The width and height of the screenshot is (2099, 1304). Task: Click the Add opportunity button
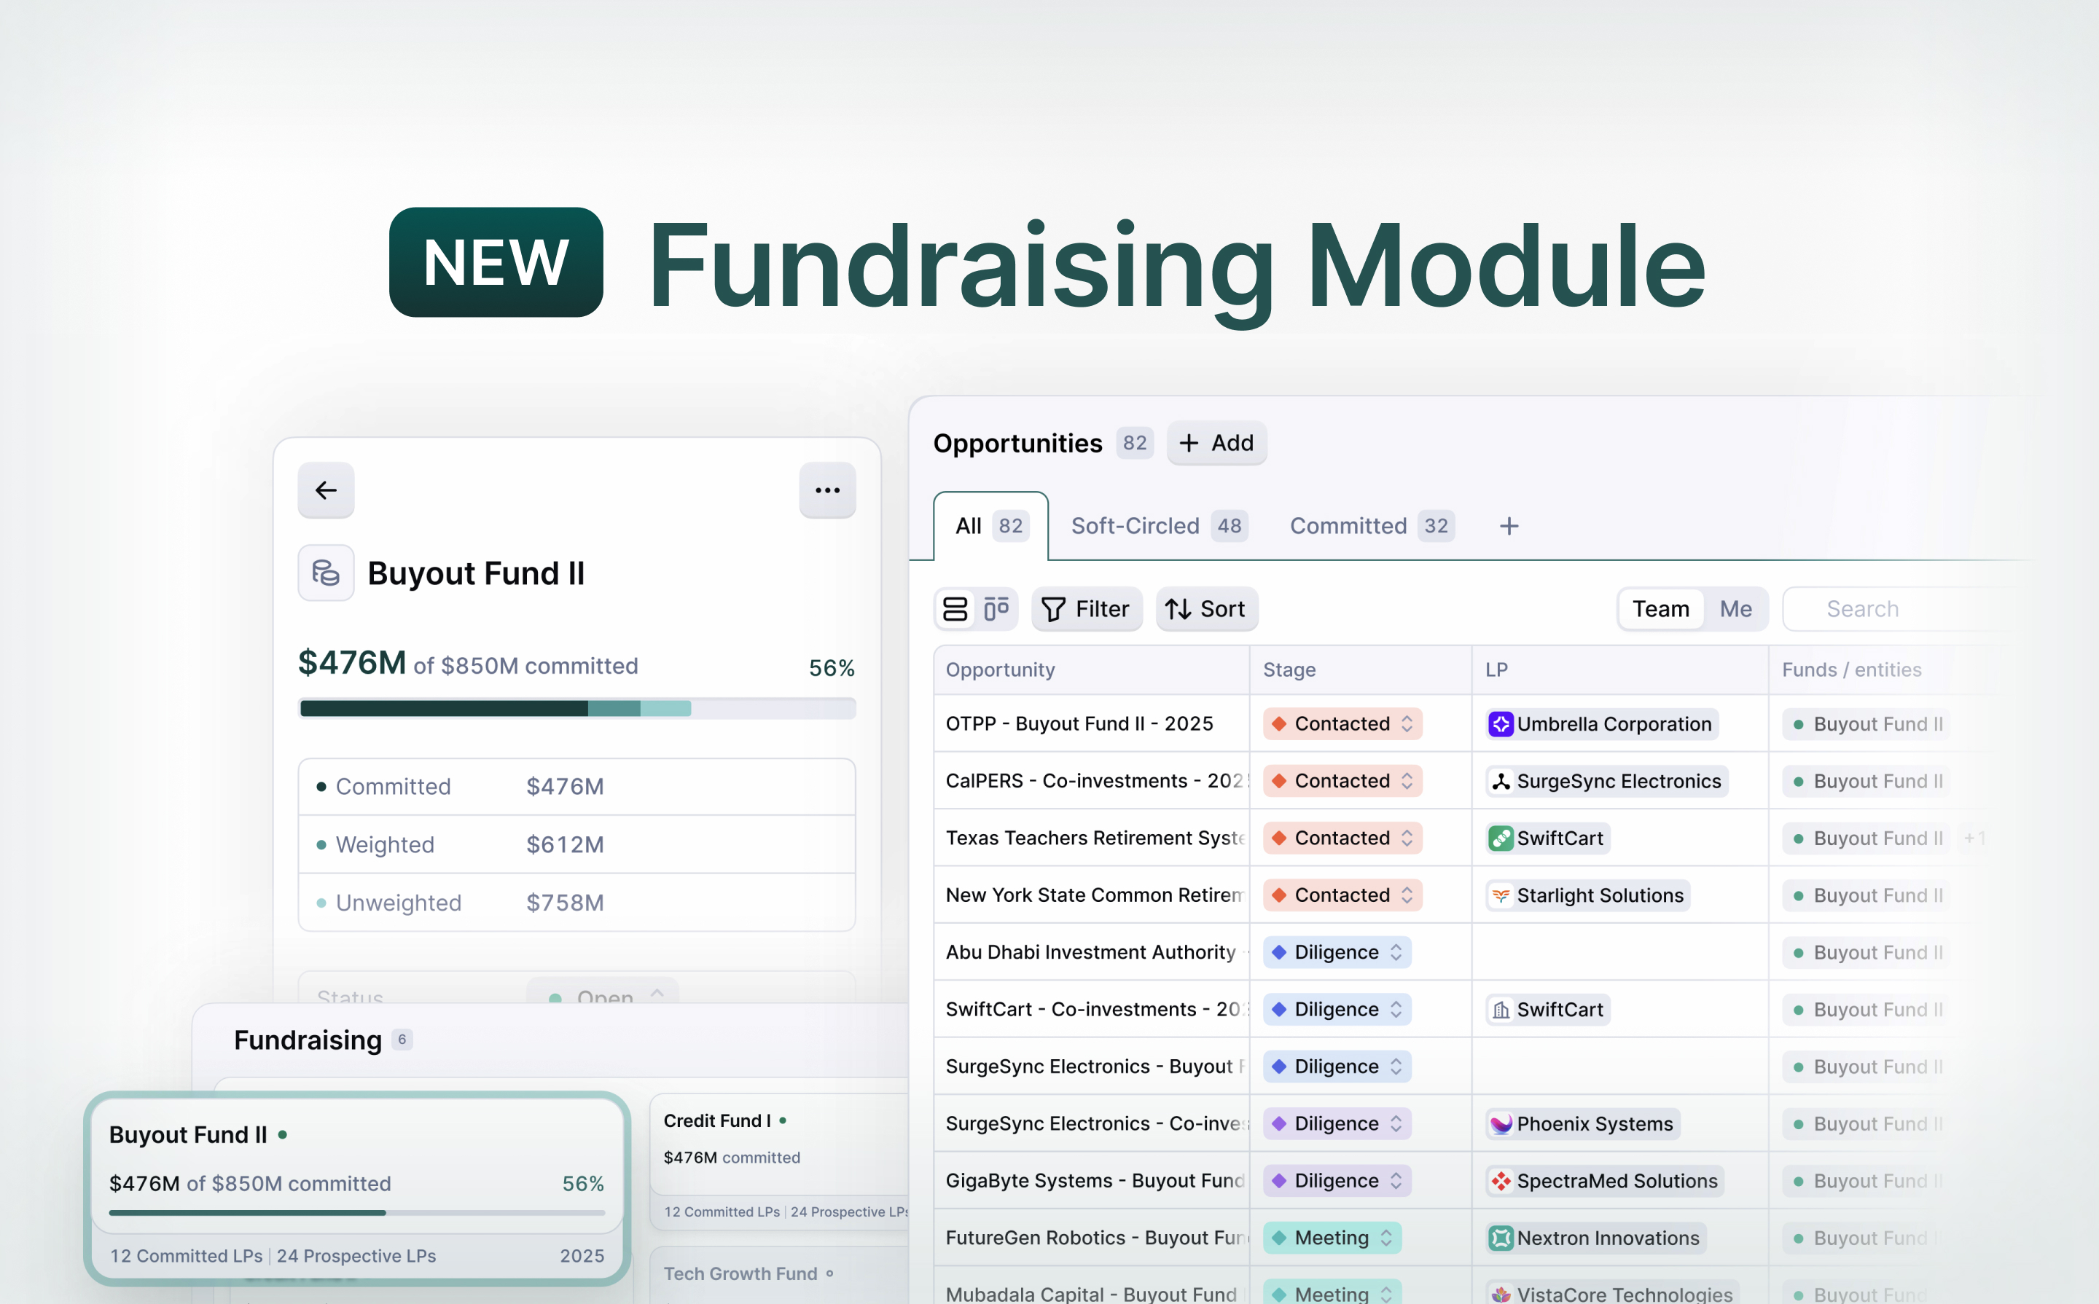point(1216,444)
